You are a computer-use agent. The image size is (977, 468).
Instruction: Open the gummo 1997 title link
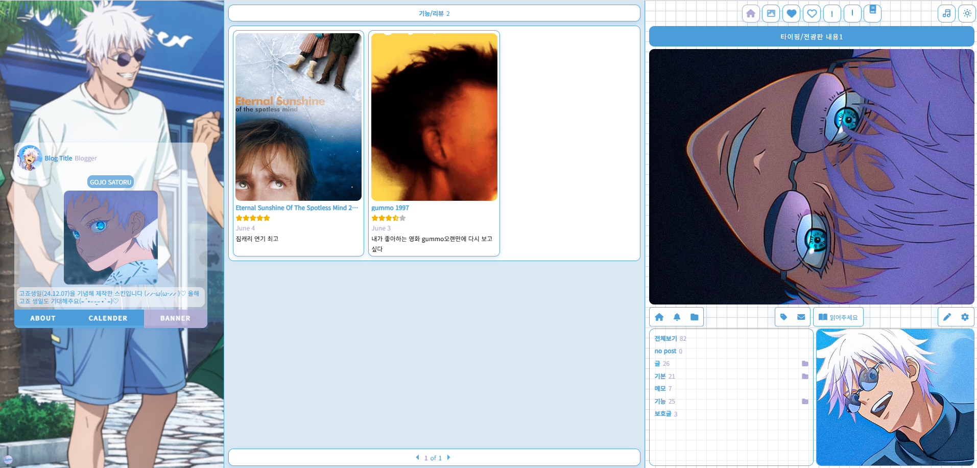[x=390, y=208]
